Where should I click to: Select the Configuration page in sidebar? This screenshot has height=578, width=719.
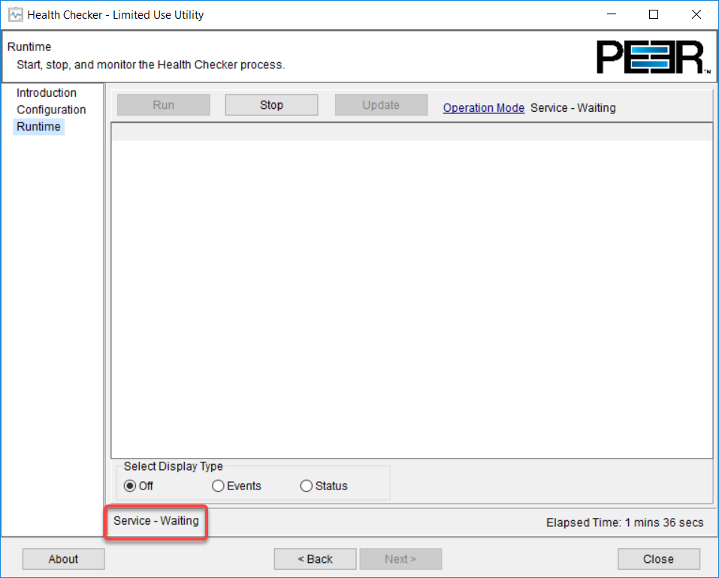[x=51, y=110]
